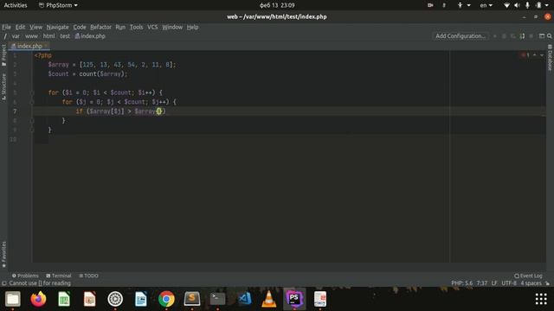Screen dimensions: 554x311
Task: Open the Navigate menu
Action: (58, 27)
